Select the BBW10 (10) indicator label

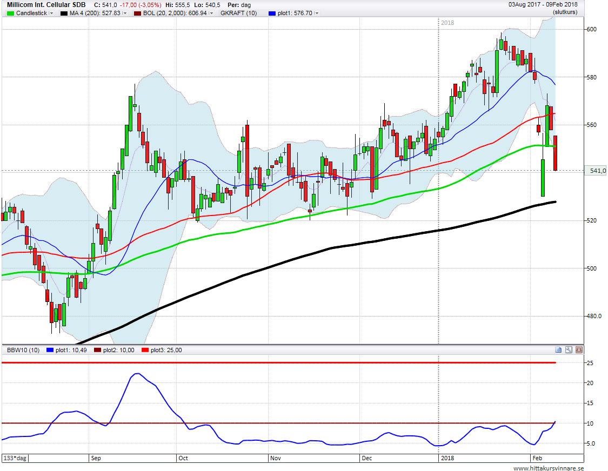23,350
